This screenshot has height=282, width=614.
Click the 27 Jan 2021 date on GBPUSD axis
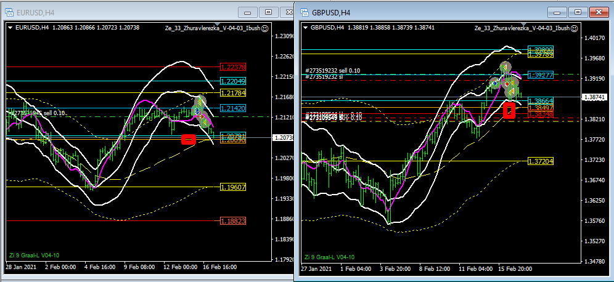click(317, 269)
